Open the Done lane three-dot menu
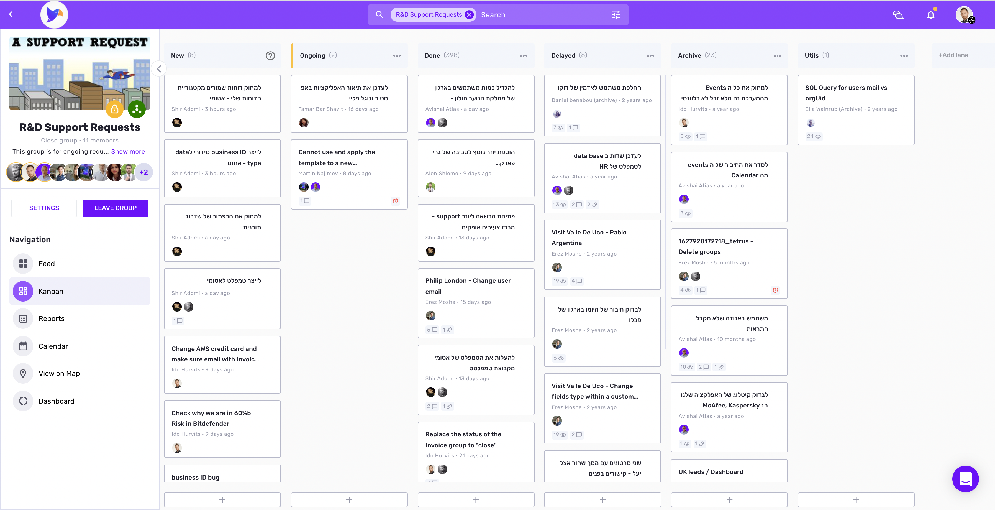Viewport: 995px width, 510px height. tap(523, 56)
